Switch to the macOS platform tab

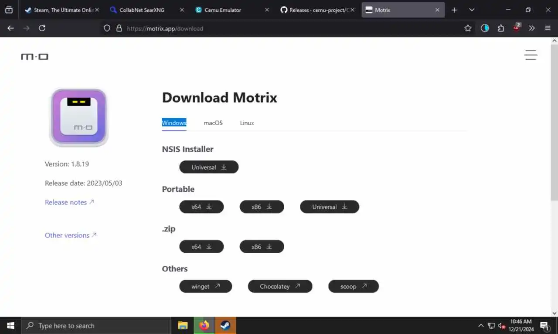(x=213, y=123)
